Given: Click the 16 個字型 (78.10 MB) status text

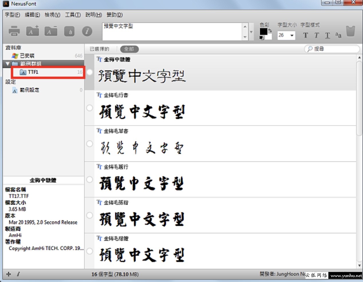Looking at the screenshot, I should pyautogui.click(x=115, y=274).
